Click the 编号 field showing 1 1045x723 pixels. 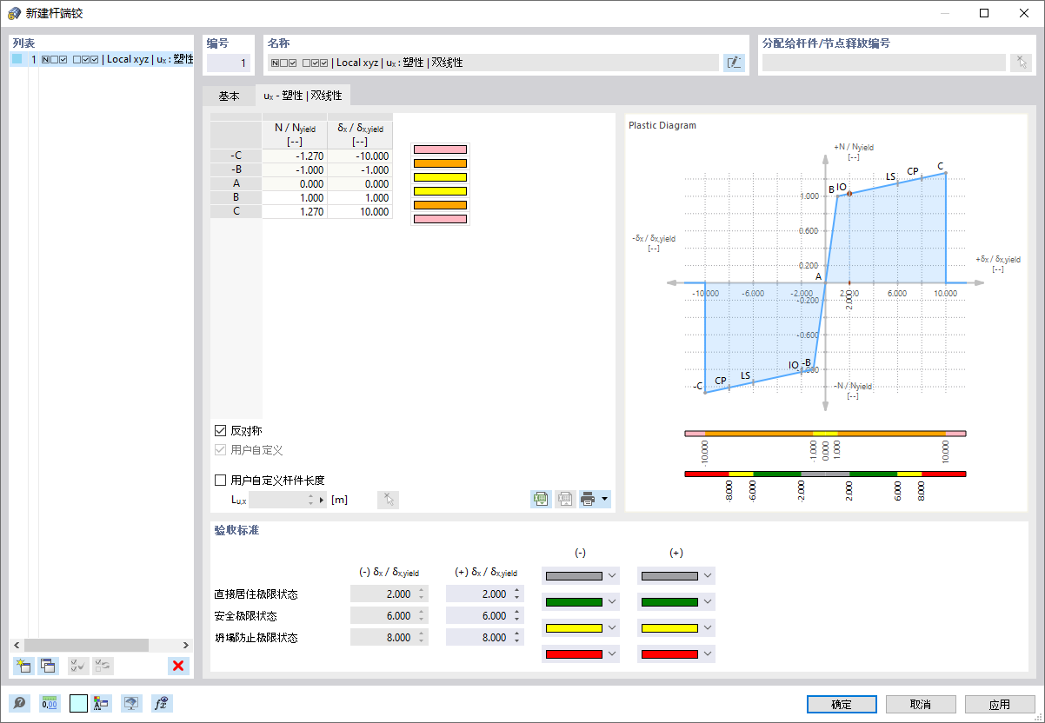[x=227, y=63]
